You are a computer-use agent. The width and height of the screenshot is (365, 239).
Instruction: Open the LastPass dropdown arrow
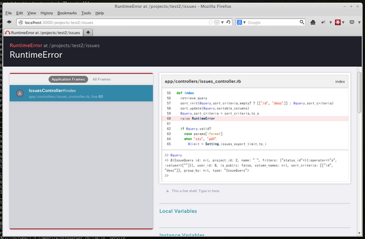pyautogui.click(x=343, y=23)
